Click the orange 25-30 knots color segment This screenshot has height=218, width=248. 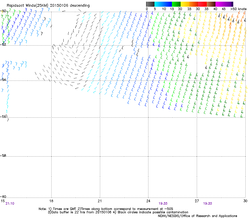(x=194, y=4)
